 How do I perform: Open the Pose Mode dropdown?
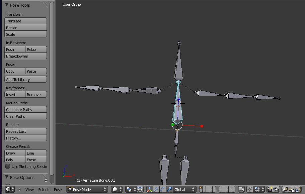pyautogui.click(x=87, y=189)
